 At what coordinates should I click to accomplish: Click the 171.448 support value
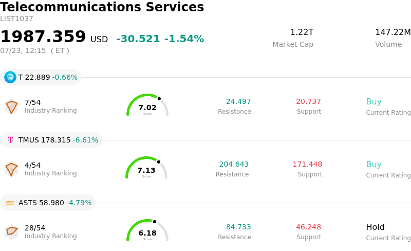click(x=307, y=164)
